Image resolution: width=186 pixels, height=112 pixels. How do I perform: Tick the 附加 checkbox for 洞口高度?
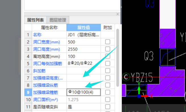click(108, 49)
